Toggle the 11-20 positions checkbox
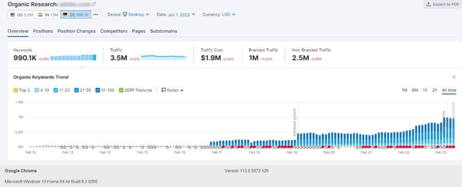The height and width of the screenshot is (187, 462). [x=55, y=90]
